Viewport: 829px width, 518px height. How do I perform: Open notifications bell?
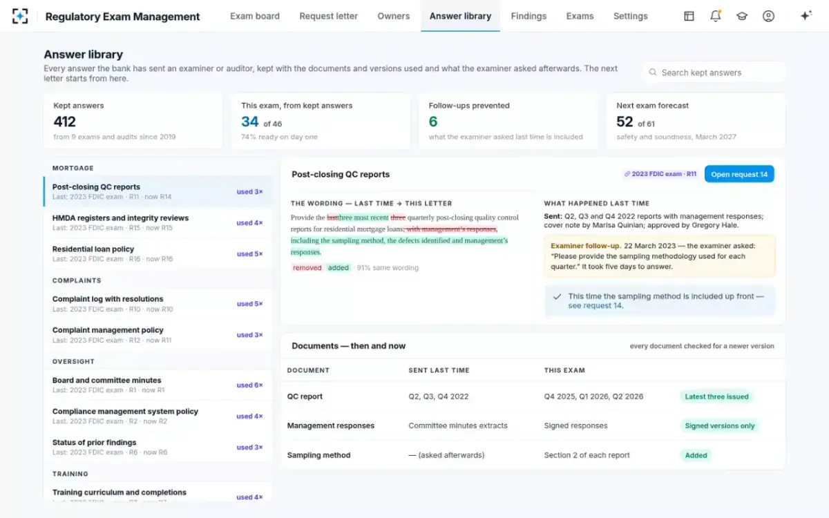[x=716, y=16]
